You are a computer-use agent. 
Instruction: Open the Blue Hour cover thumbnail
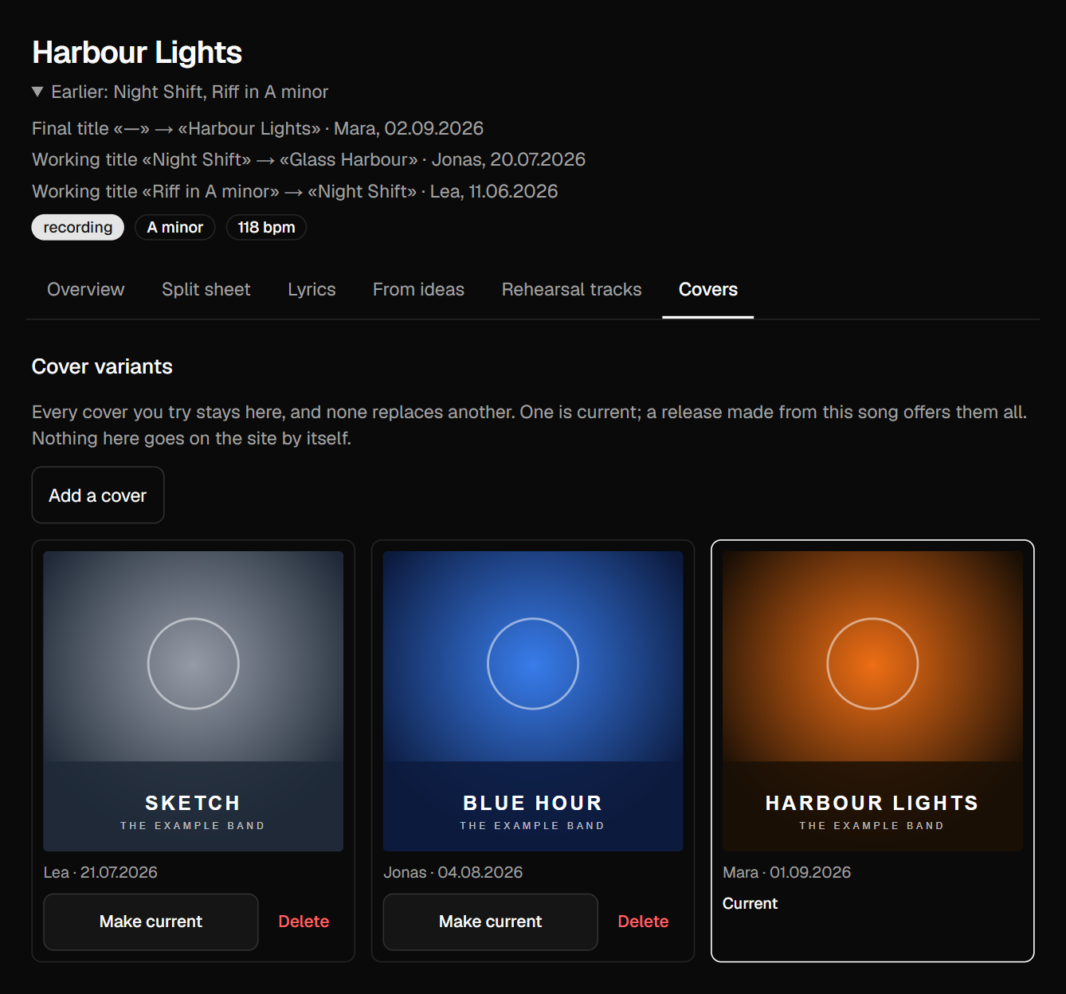533,701
